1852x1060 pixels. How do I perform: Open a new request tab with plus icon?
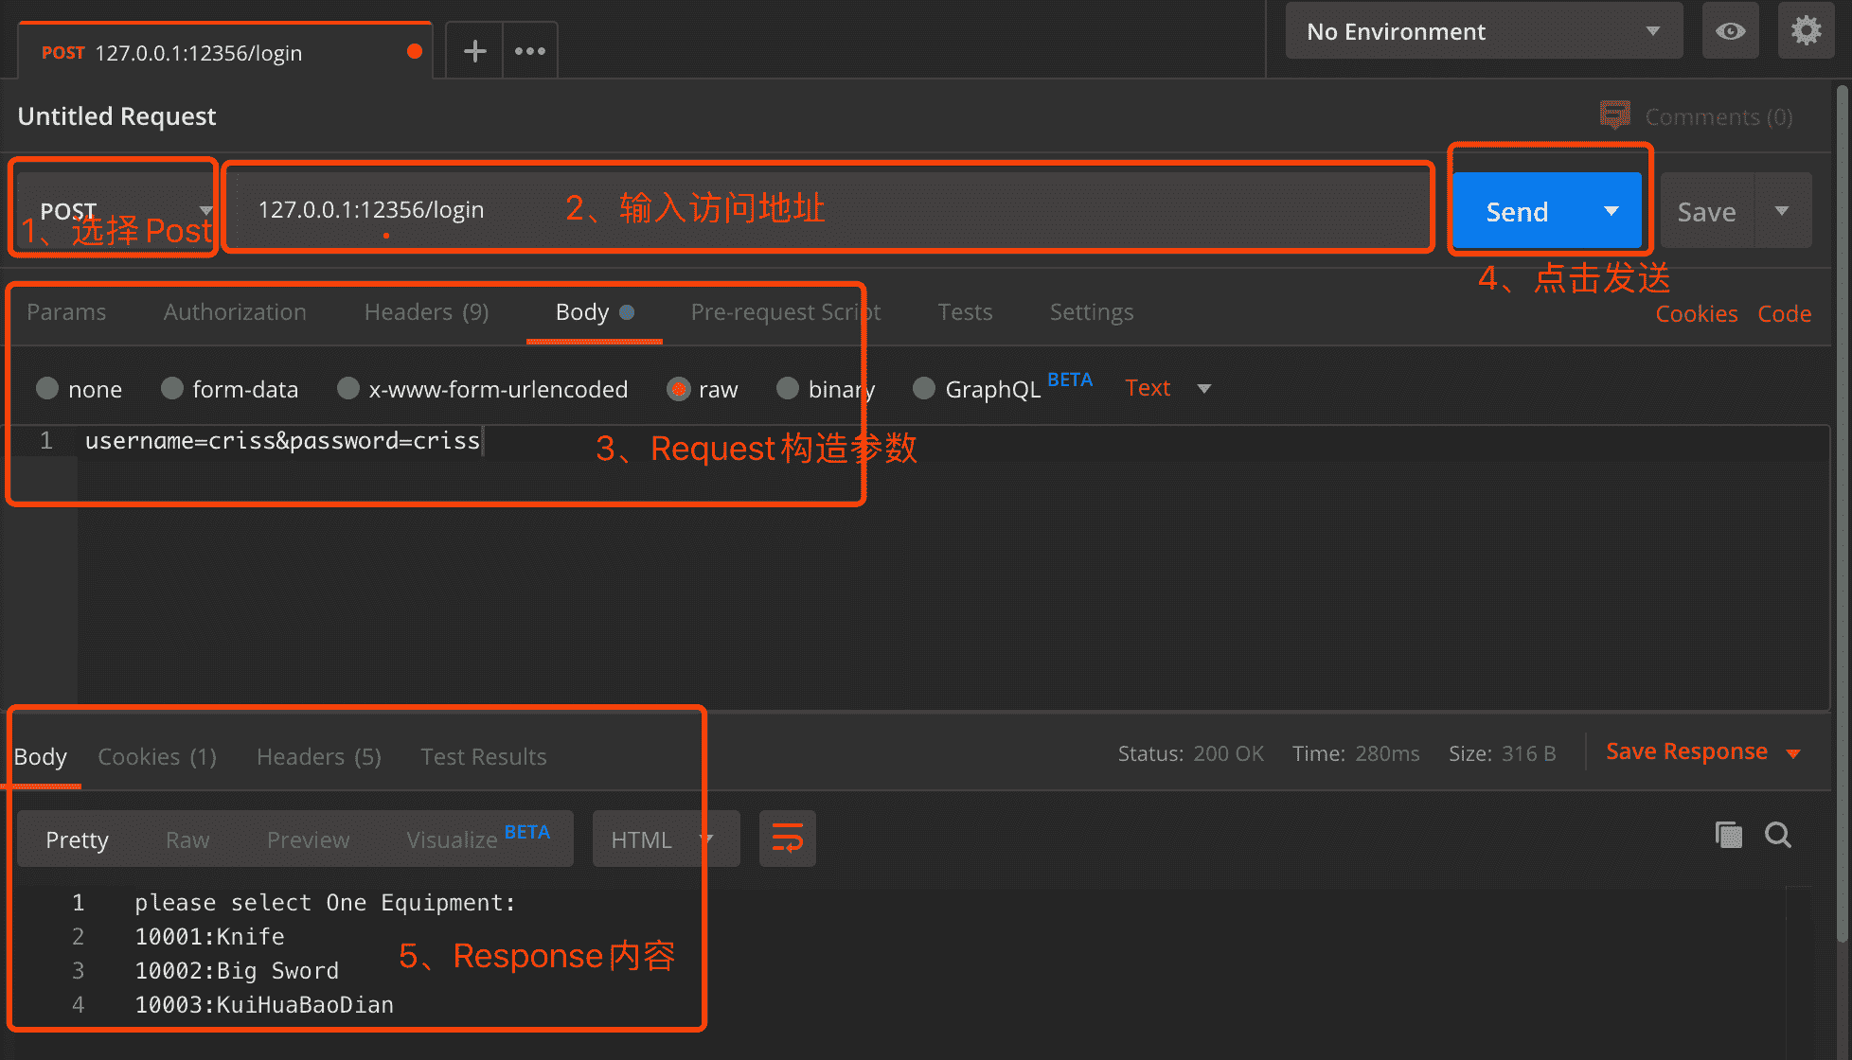474,51
